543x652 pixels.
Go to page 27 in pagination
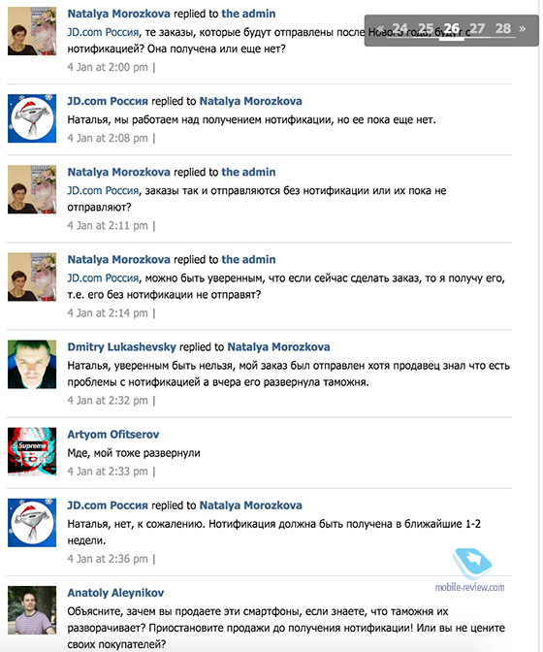pyautogui.click(x=477, y=29)
